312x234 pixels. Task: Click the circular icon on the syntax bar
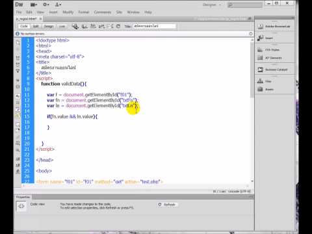point(251,34)
